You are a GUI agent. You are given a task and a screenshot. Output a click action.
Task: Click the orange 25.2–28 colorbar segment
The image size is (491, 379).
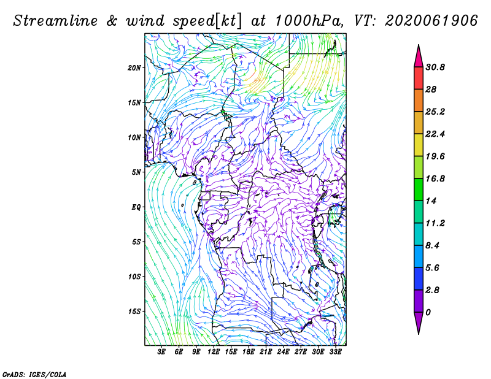tap(419, 101)
